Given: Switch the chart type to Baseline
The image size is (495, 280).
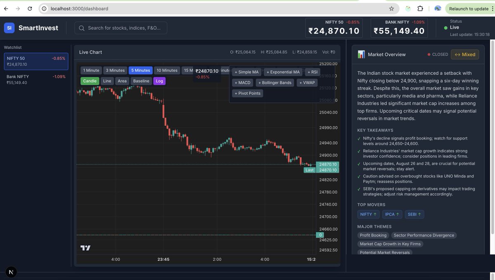Looking at the screenshot, I should (x=141, y=81).
